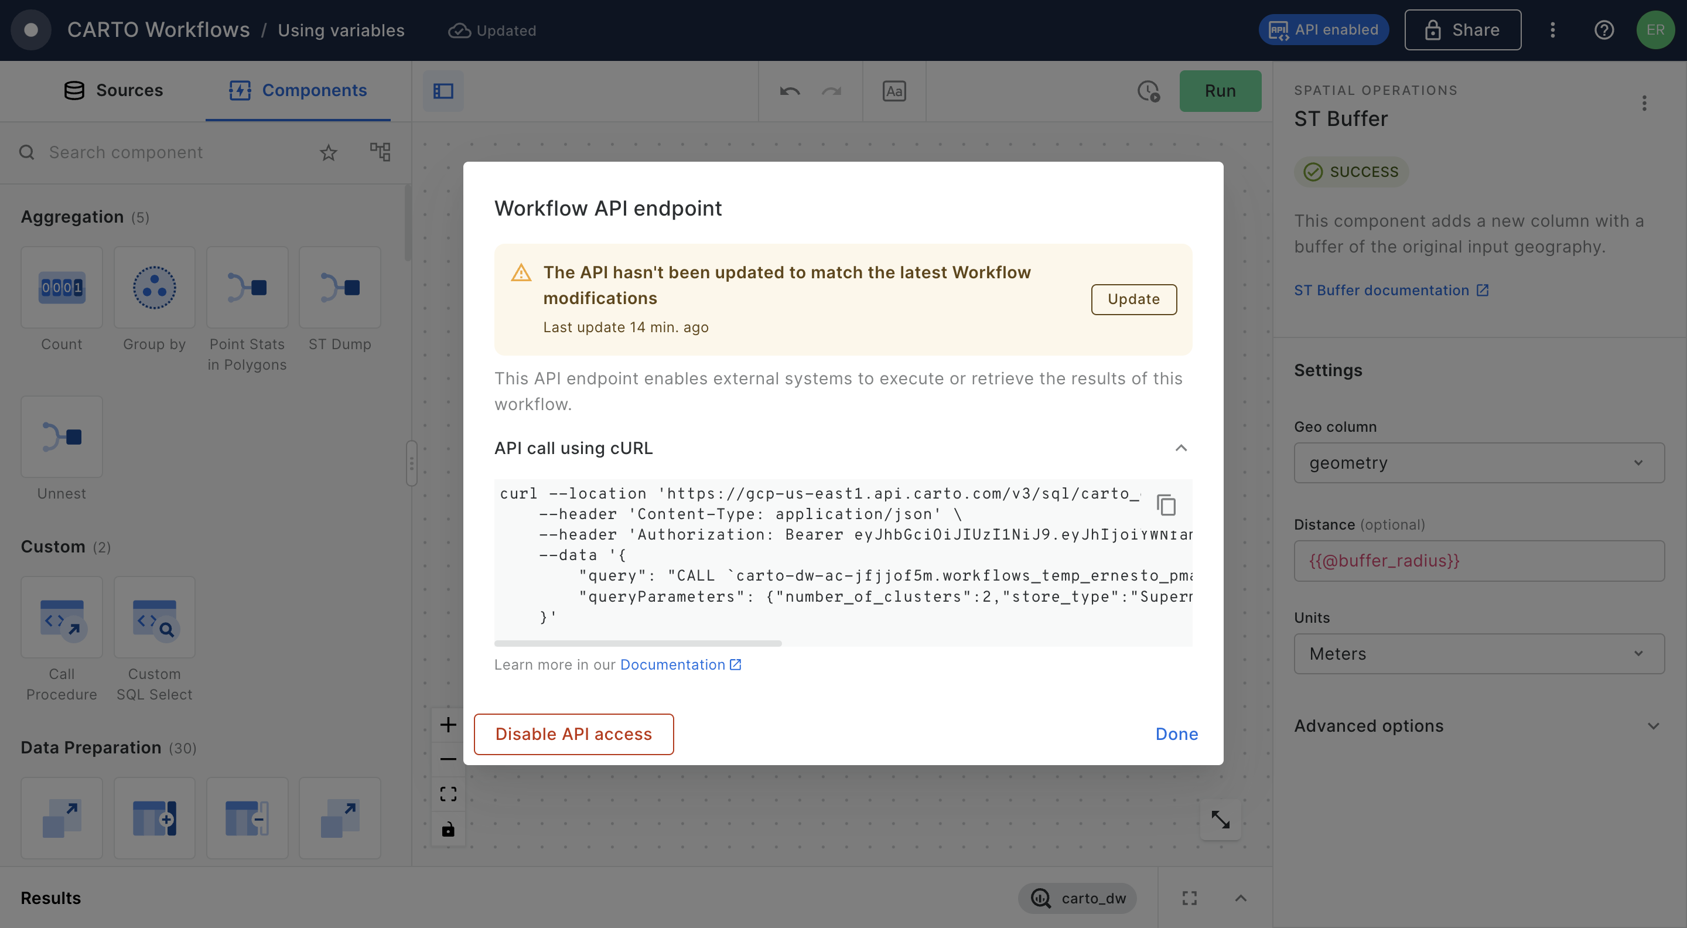The width and height of the screenshot is (1687, 928).
Task: Open the Geo column geometry dropdown
Action: (x=1478, y=463)
